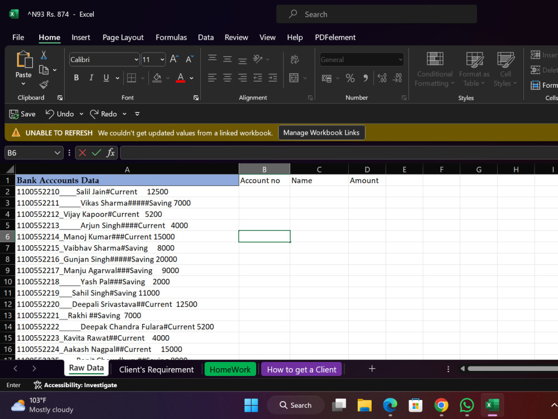Image resolution: width=558 pixels, height=419 pixels.
Task: Click the Undo button
Action: pyautogui.click(x=60, y=114)
